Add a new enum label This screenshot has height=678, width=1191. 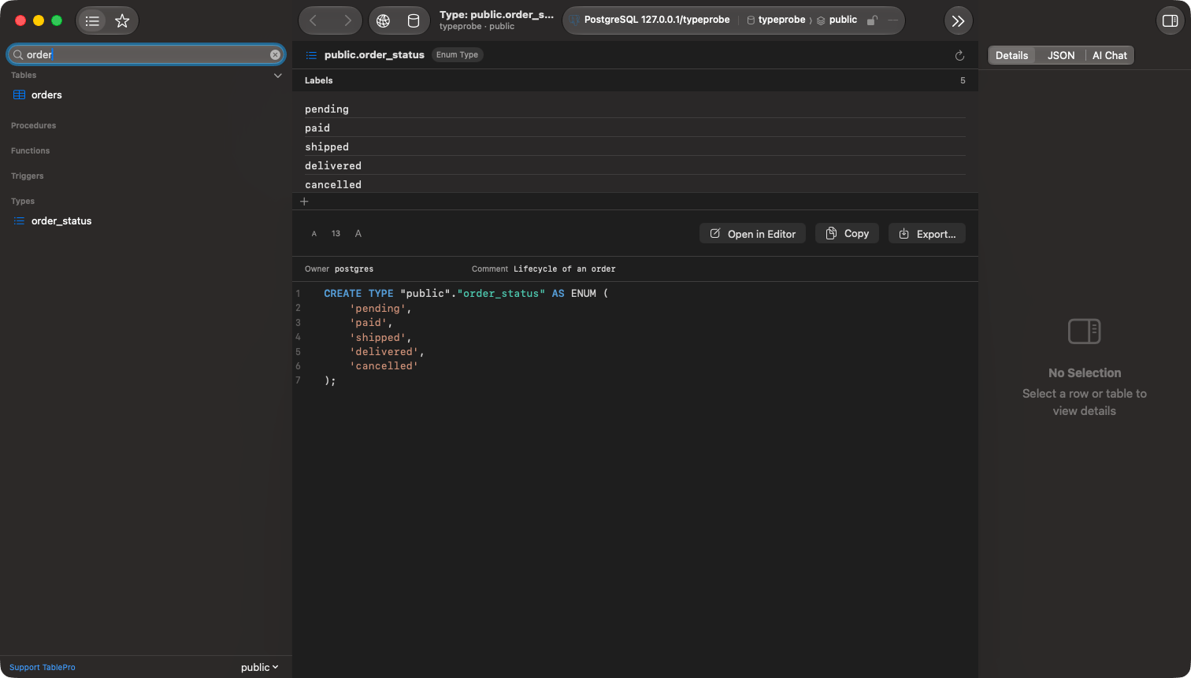[305, 202]
